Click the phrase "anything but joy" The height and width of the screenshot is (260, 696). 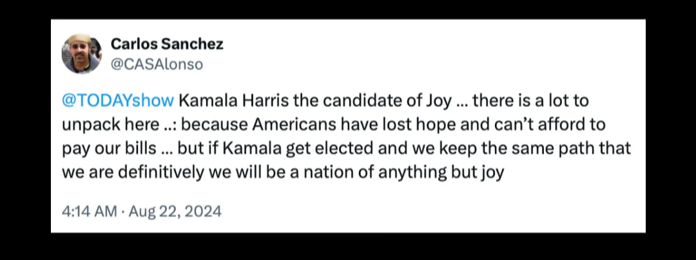(447, 172)
